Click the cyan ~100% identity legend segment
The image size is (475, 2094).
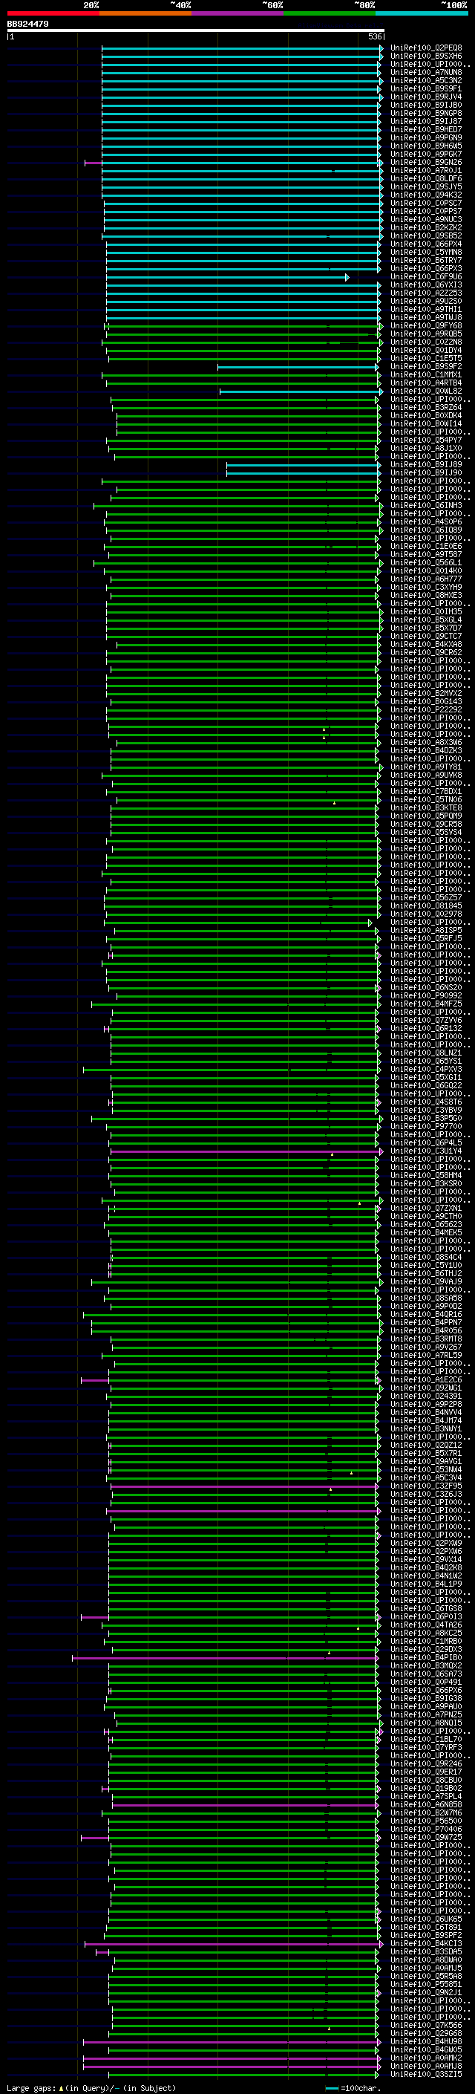(421, 13)
